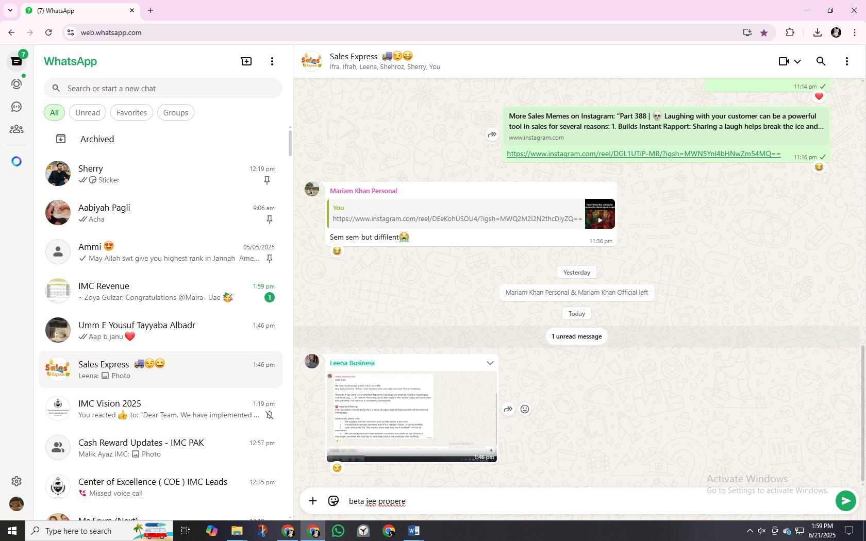866x541 pixels.
Task: Open IMC Revenue chat
Action: pyautogui.click(x=161, y=291)
